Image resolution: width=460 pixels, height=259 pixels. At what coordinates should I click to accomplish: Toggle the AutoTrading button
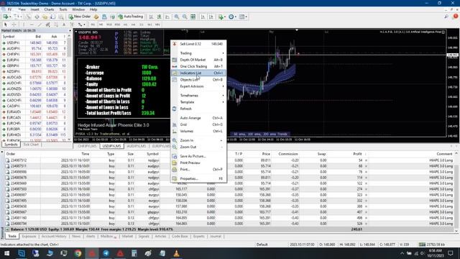(x=131, y=17)
